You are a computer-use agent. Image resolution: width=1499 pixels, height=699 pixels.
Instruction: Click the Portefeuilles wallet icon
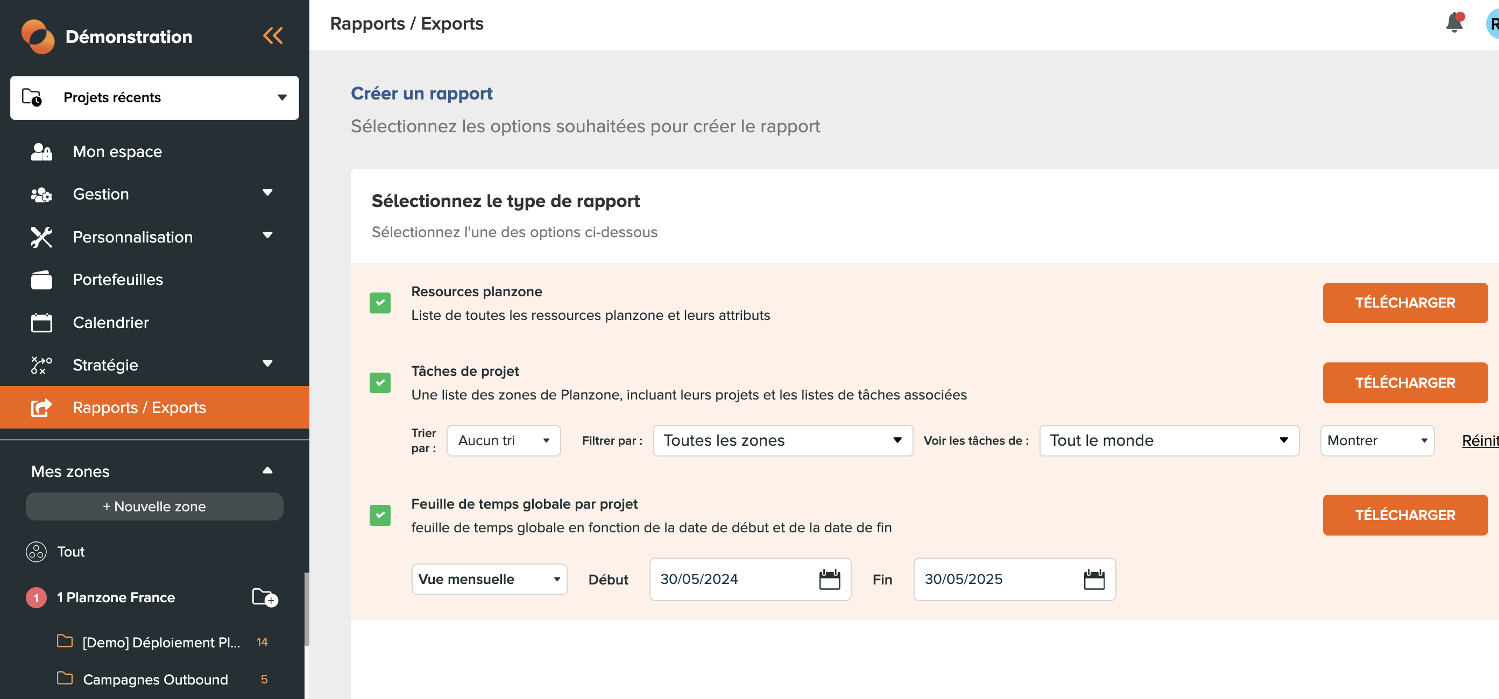[41, 280]
